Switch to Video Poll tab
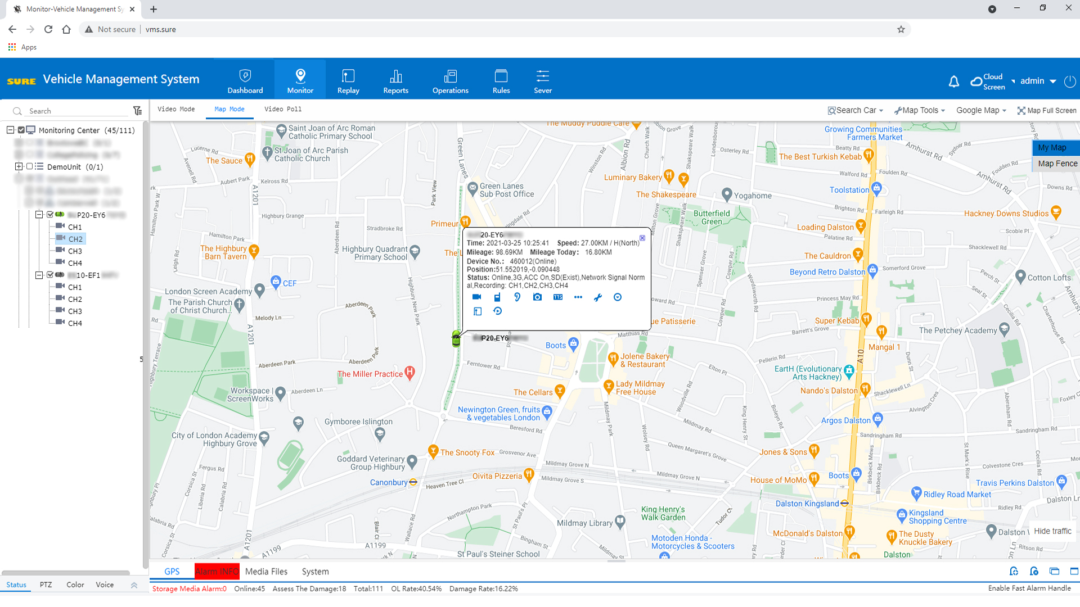This screenshot has height=607, width=1080. pyautogui.click(x=283, y=109)
